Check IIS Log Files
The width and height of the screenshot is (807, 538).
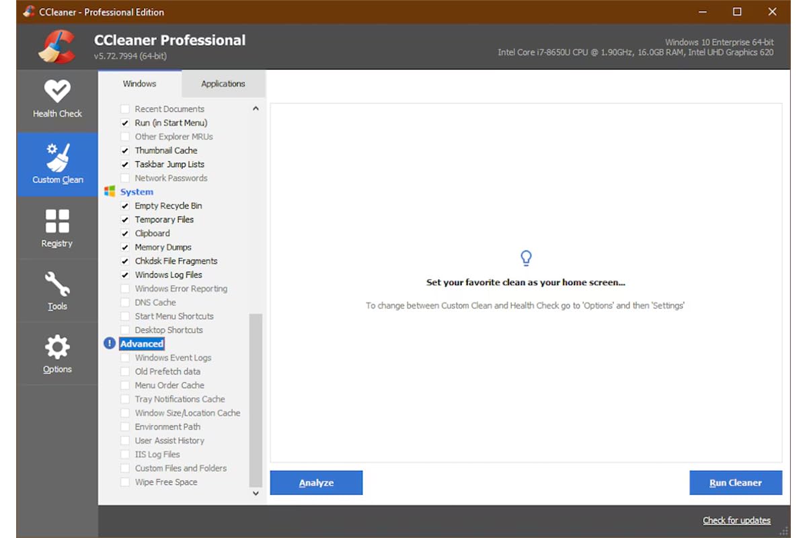(x=125, y=455)
